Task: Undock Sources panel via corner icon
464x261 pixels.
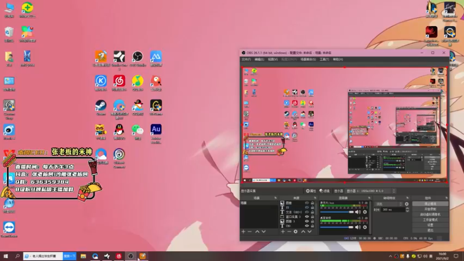Action: (x=315, y=198)
